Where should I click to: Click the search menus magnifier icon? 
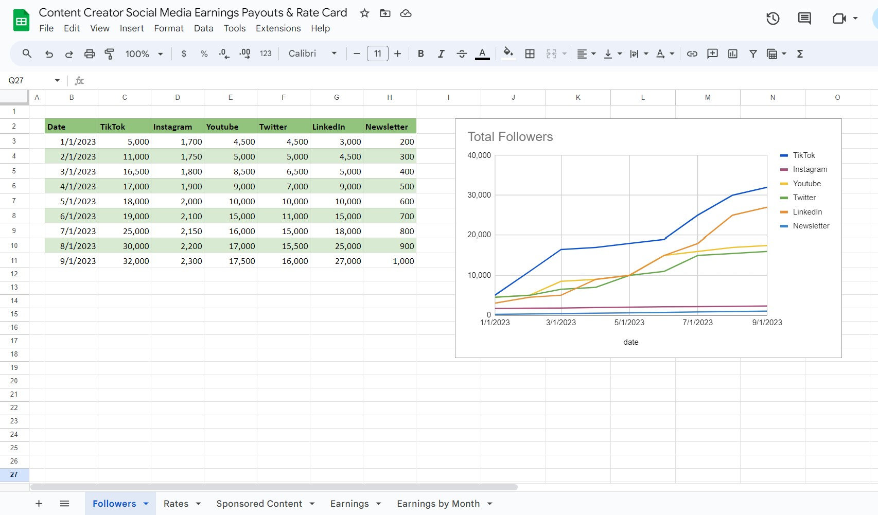[27, 54]
